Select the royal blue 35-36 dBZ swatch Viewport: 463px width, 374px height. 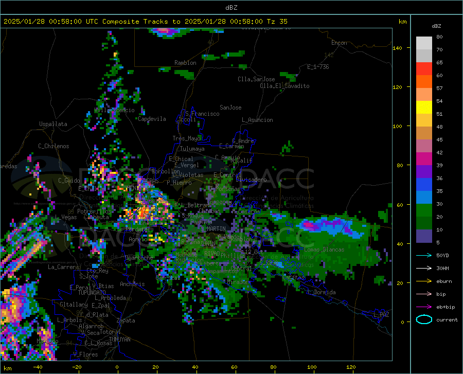(x=424, y=185)
